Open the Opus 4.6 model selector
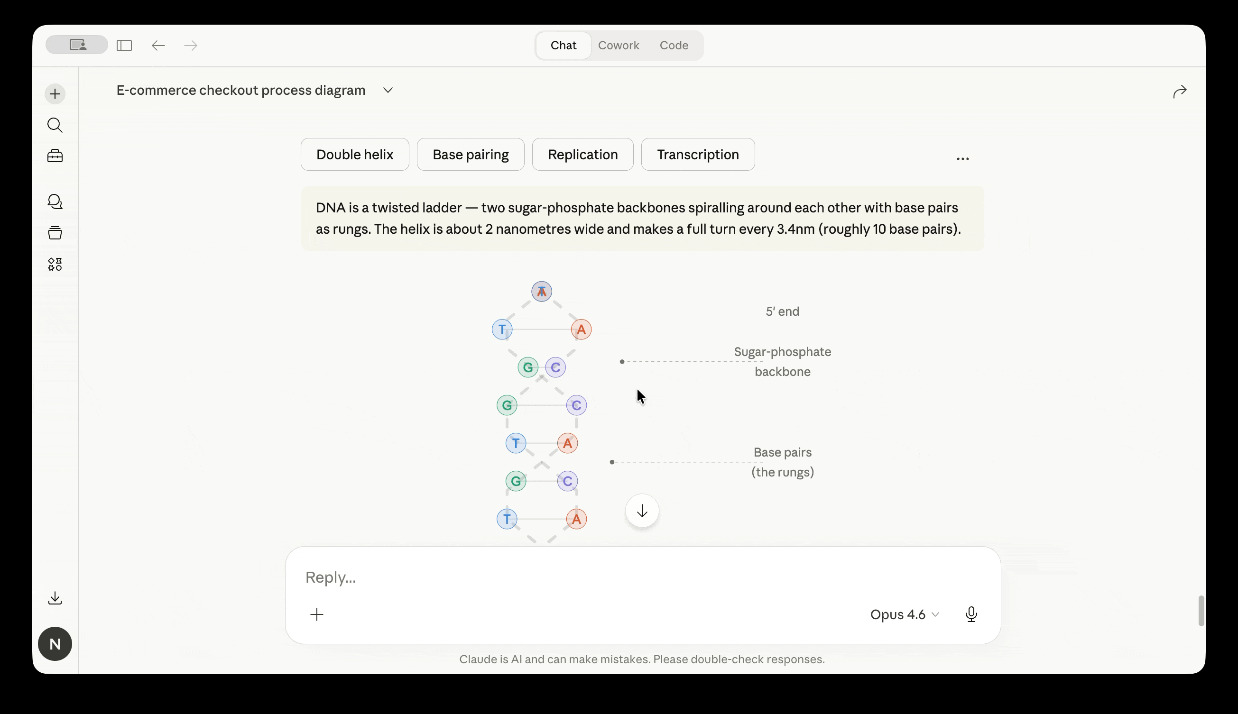Screen dimensions: 1238x714 (x=904, y=614)
